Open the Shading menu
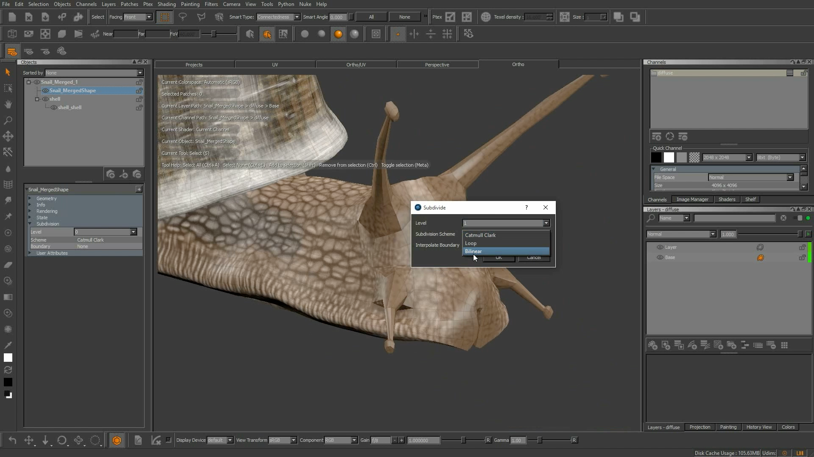The width and height of the screenshot is (814, 457). [x=167, y=4]
